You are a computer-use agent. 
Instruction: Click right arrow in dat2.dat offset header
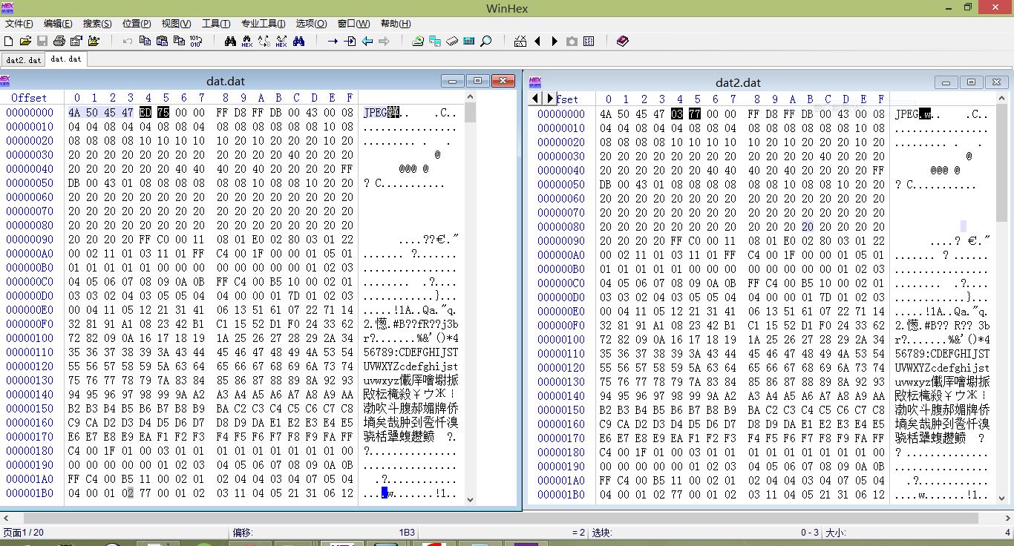(x=549, y=98)
